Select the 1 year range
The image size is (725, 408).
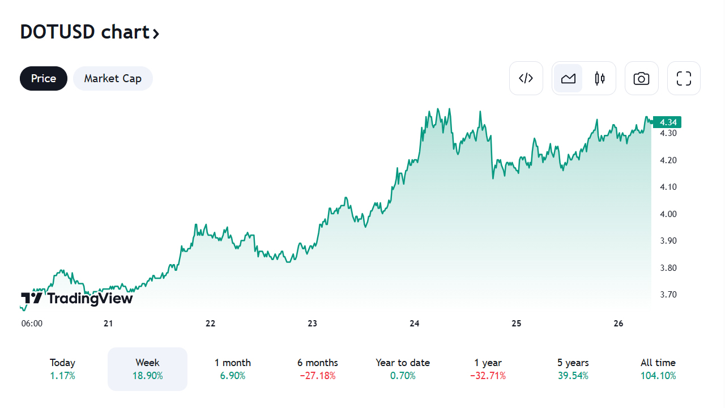point(488,369)
